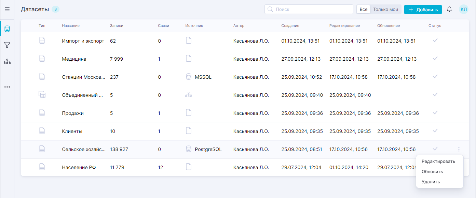The width and height of the screenshot is (476, 198).
Task: Sort by the Название column header
Action: (x=71, y=26)
